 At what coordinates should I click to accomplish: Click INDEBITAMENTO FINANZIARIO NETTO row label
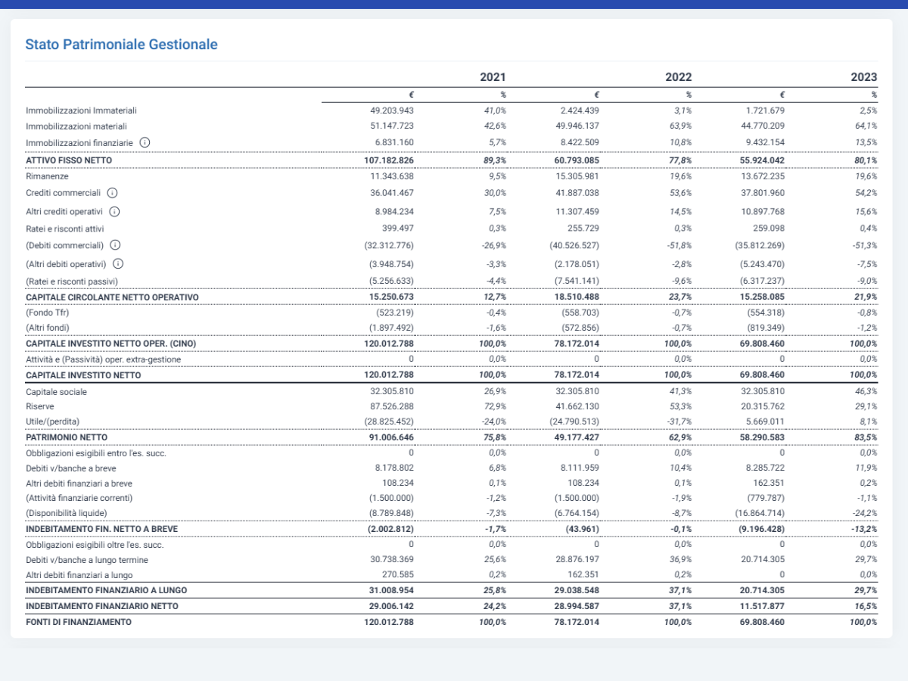point(102,606)
